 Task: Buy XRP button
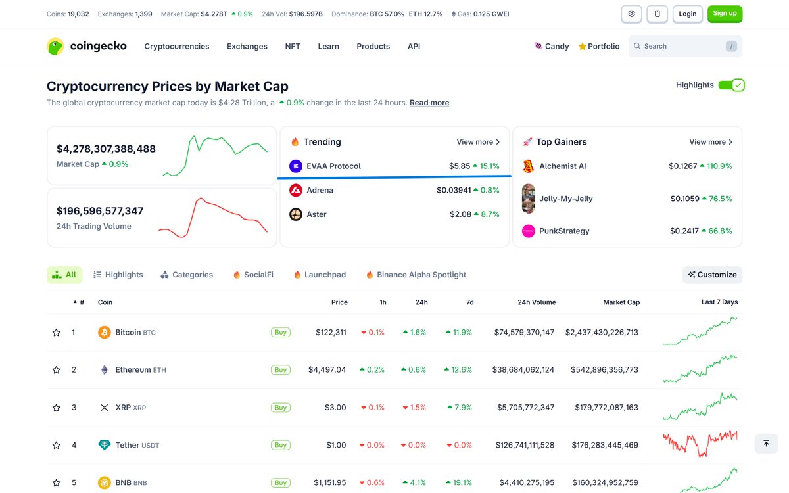tap(281, 408)
